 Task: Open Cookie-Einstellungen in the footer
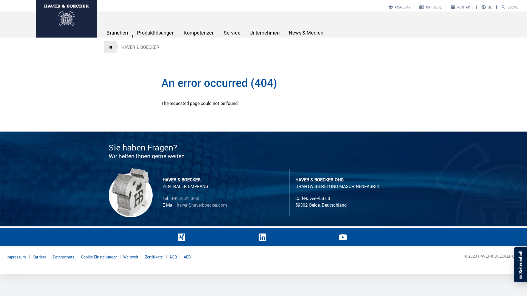99,257
